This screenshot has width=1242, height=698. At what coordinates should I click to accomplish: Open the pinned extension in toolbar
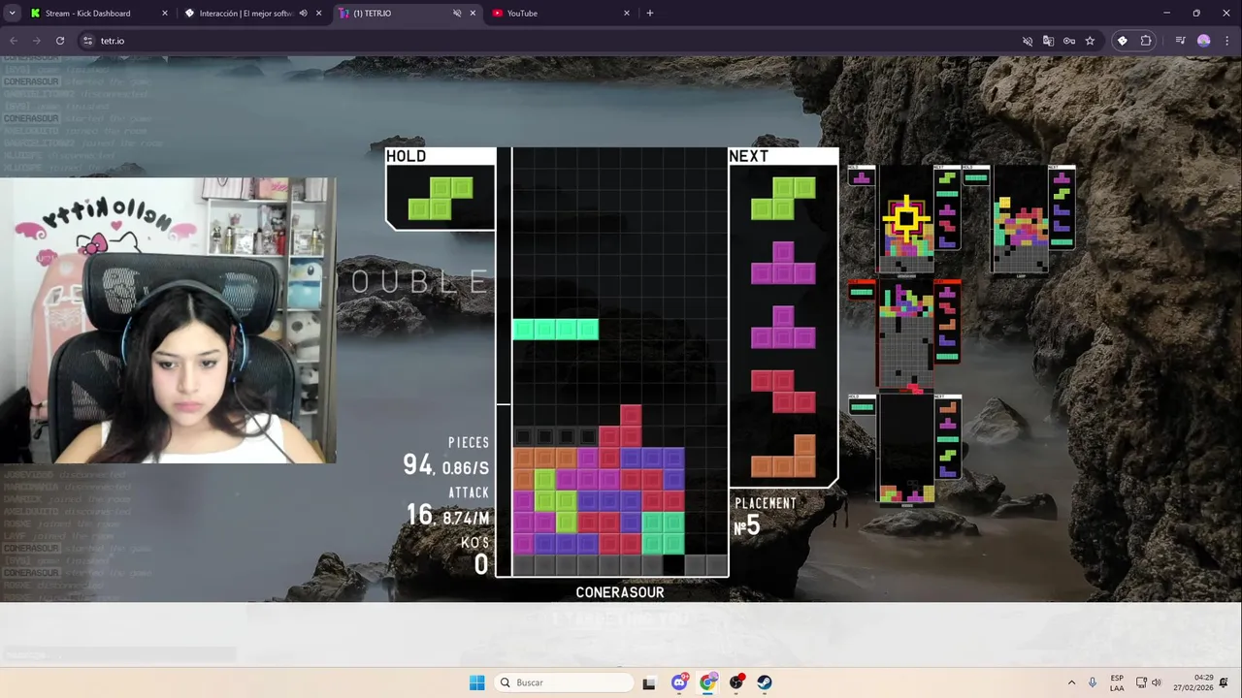(1123, 41)
